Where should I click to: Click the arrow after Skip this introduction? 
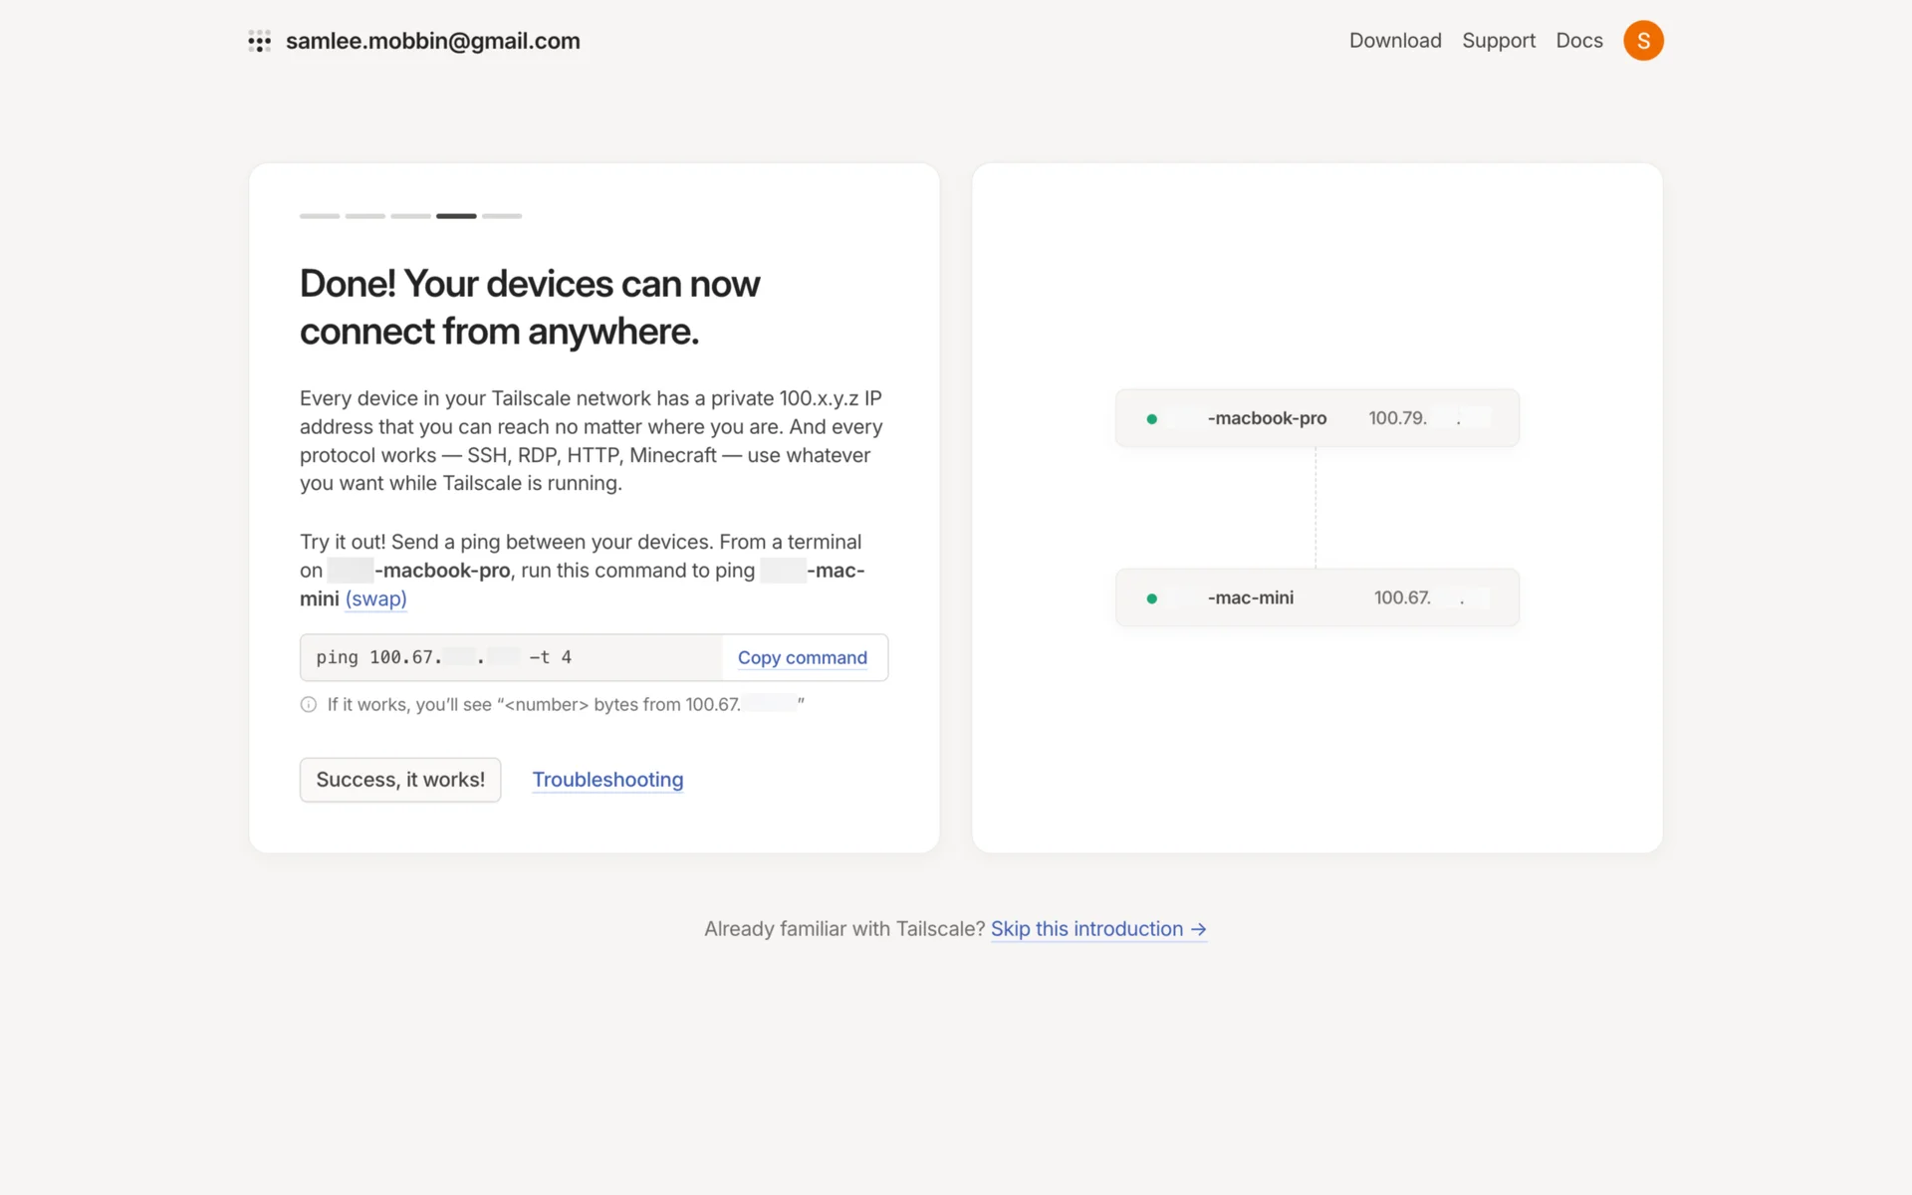click(x=1199, y=929)
